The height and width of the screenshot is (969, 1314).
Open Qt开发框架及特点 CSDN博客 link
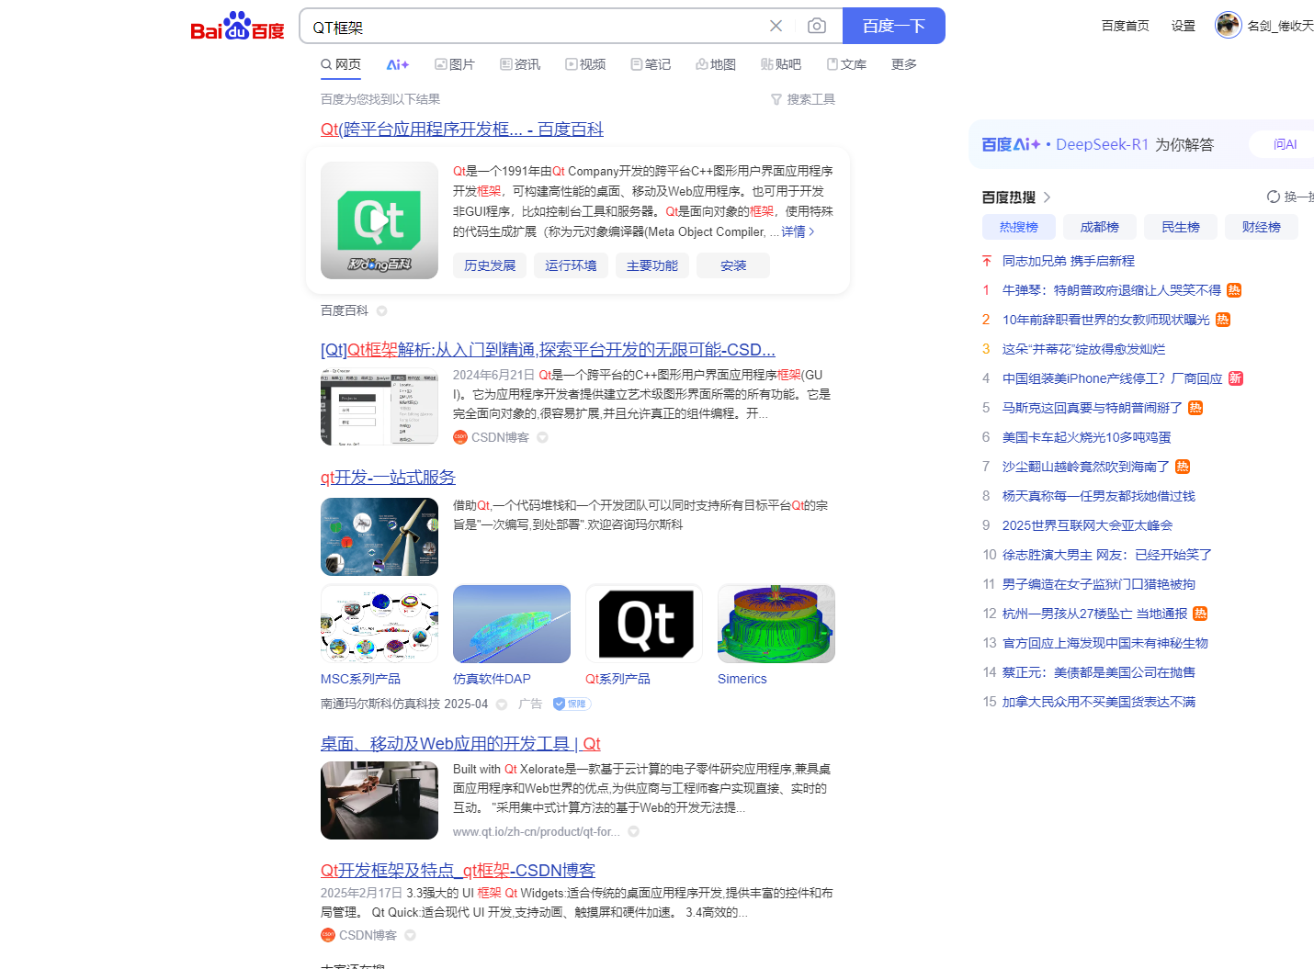point(458,871)
